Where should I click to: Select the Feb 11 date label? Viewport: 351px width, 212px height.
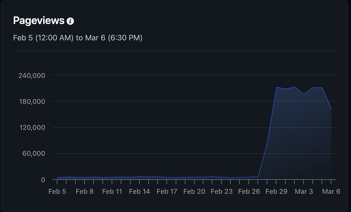coord(112,191)
